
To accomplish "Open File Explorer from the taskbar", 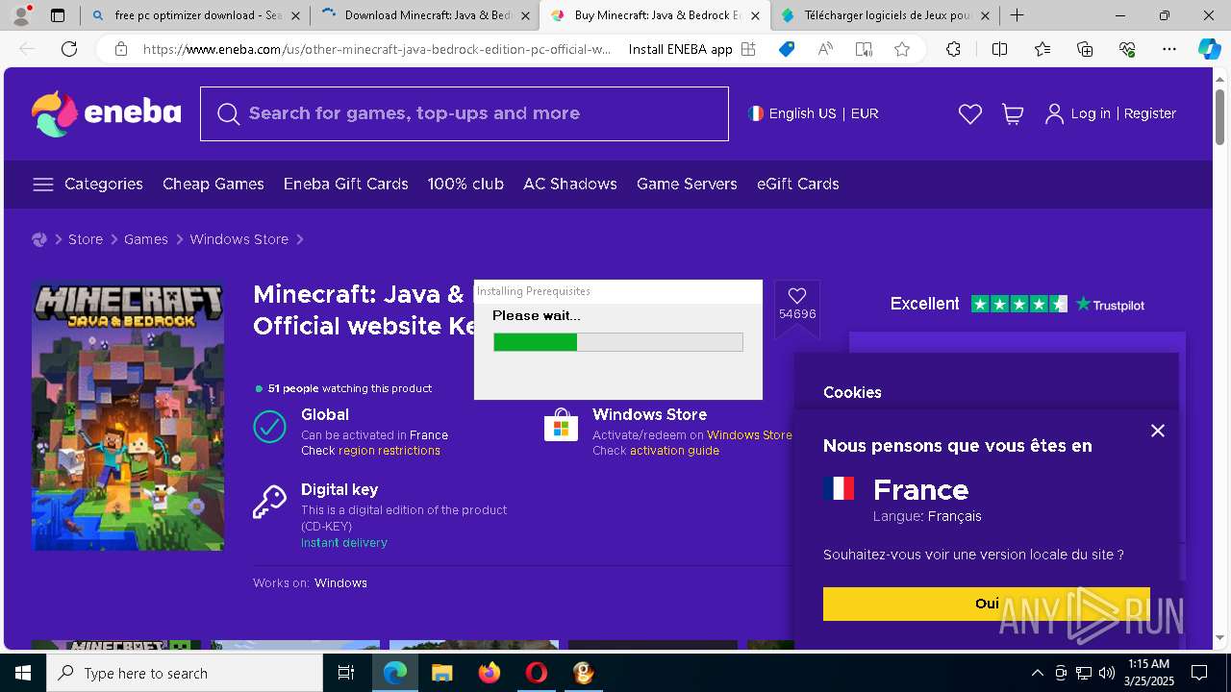I will coord(442,673).
